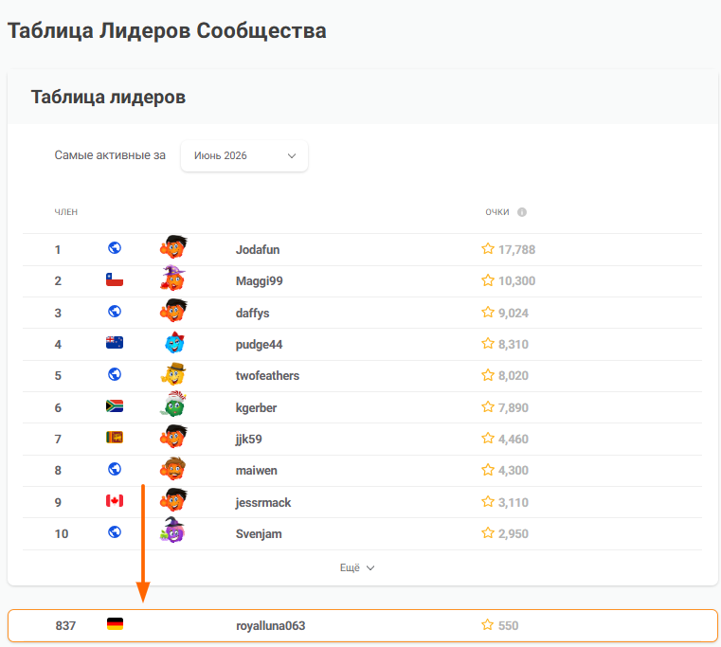The height and width of the screenshot is (647, 721).
Task: Click the rank number 837
Action: coord(65,626)
